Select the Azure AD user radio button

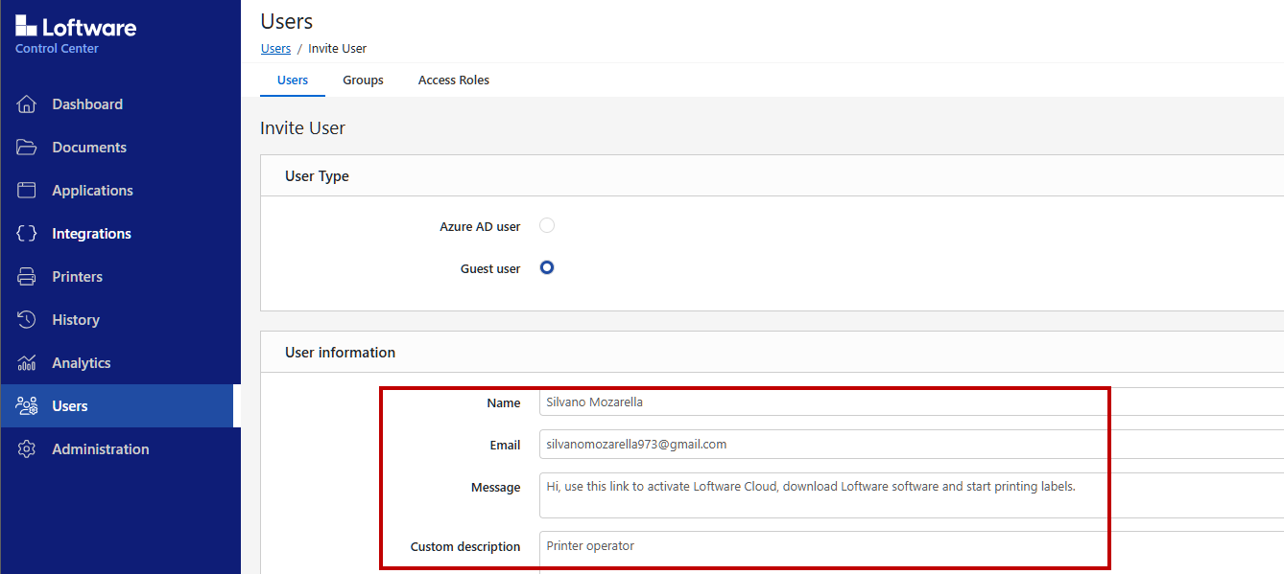(547, 226)
